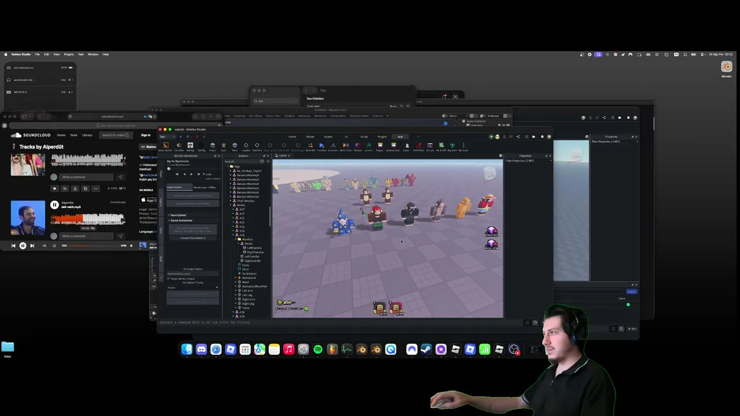The image size is (740, 416).
Task: Select HumanoidRootPart in Explorer
Action: 254,287
